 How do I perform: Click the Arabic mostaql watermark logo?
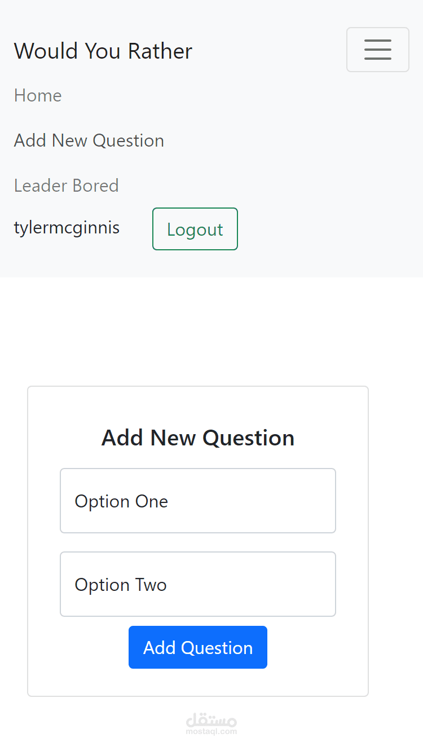[x=211, y=720]
